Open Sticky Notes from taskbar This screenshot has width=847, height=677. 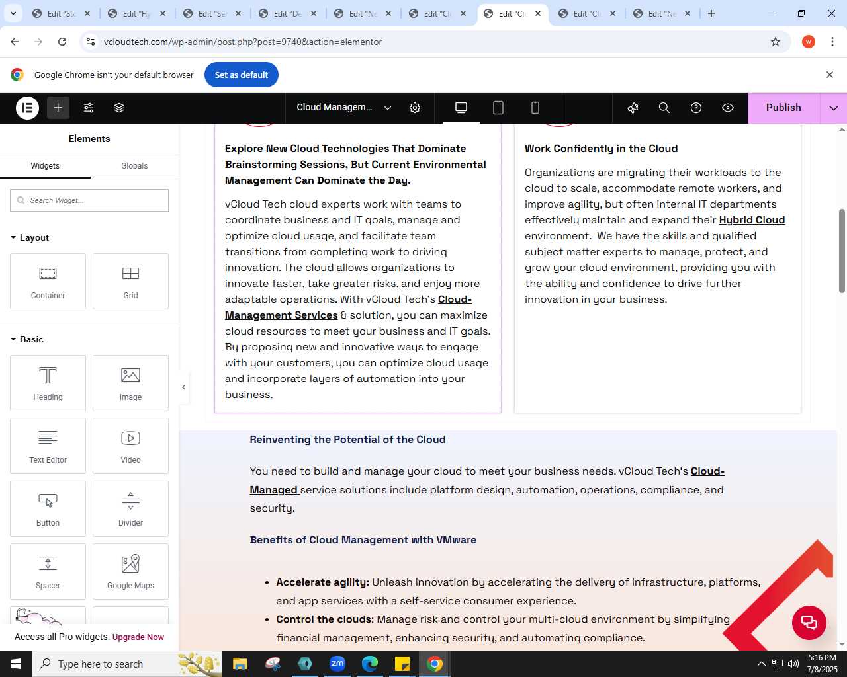tap(402, 664)
